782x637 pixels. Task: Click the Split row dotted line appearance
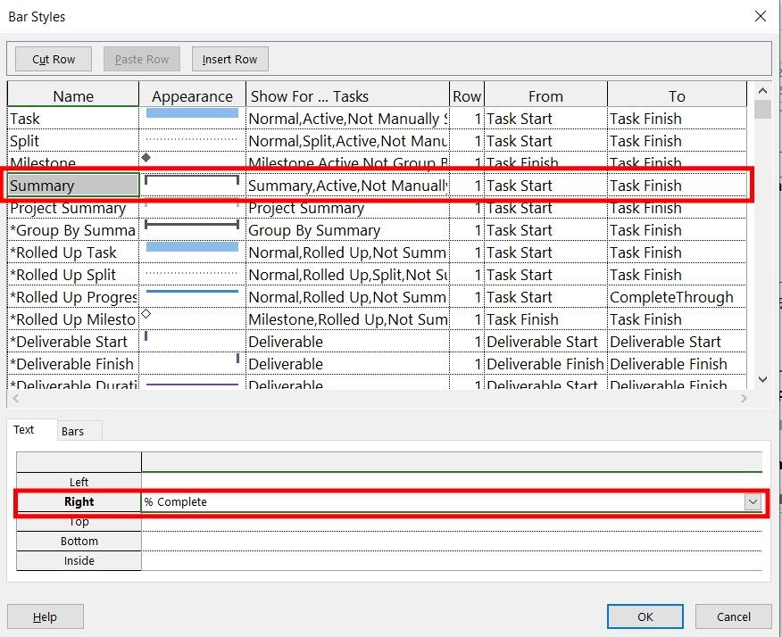click(x=192, y=139)
